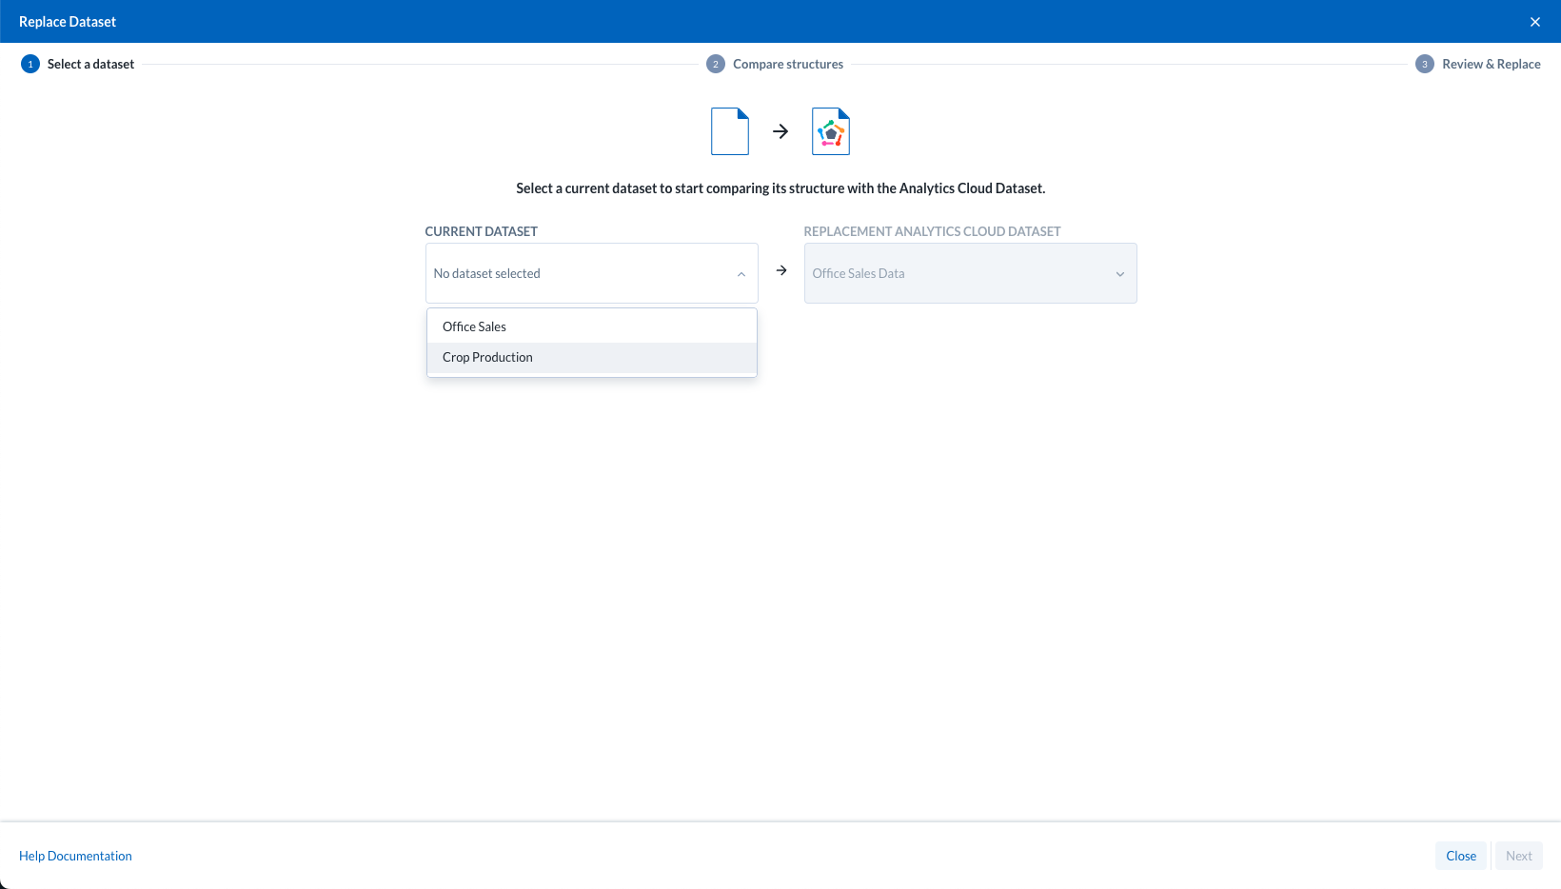Viewport: 1561px width, 889px height.
Task: Click the step 1 number circle
Action: point(30,64)
